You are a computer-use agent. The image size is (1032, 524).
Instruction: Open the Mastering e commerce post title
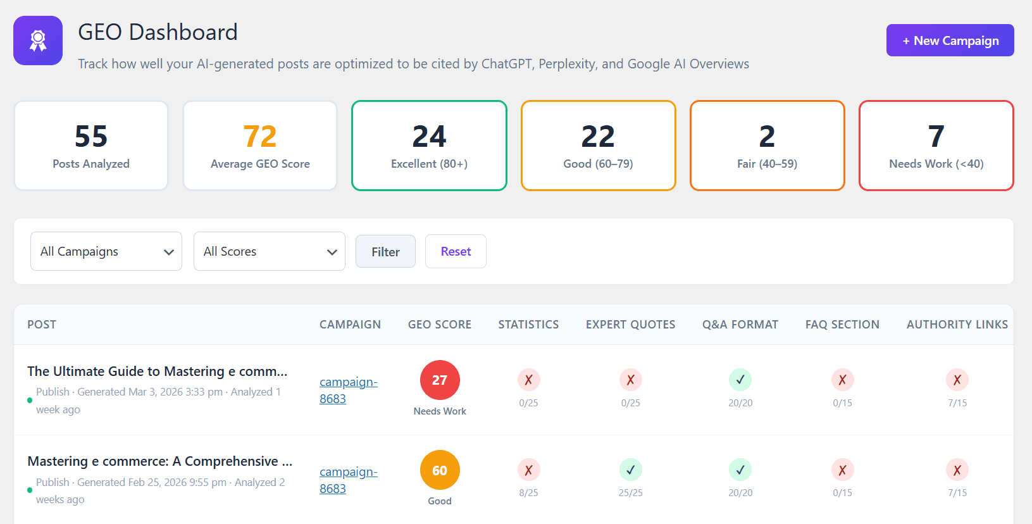(159, 461)
